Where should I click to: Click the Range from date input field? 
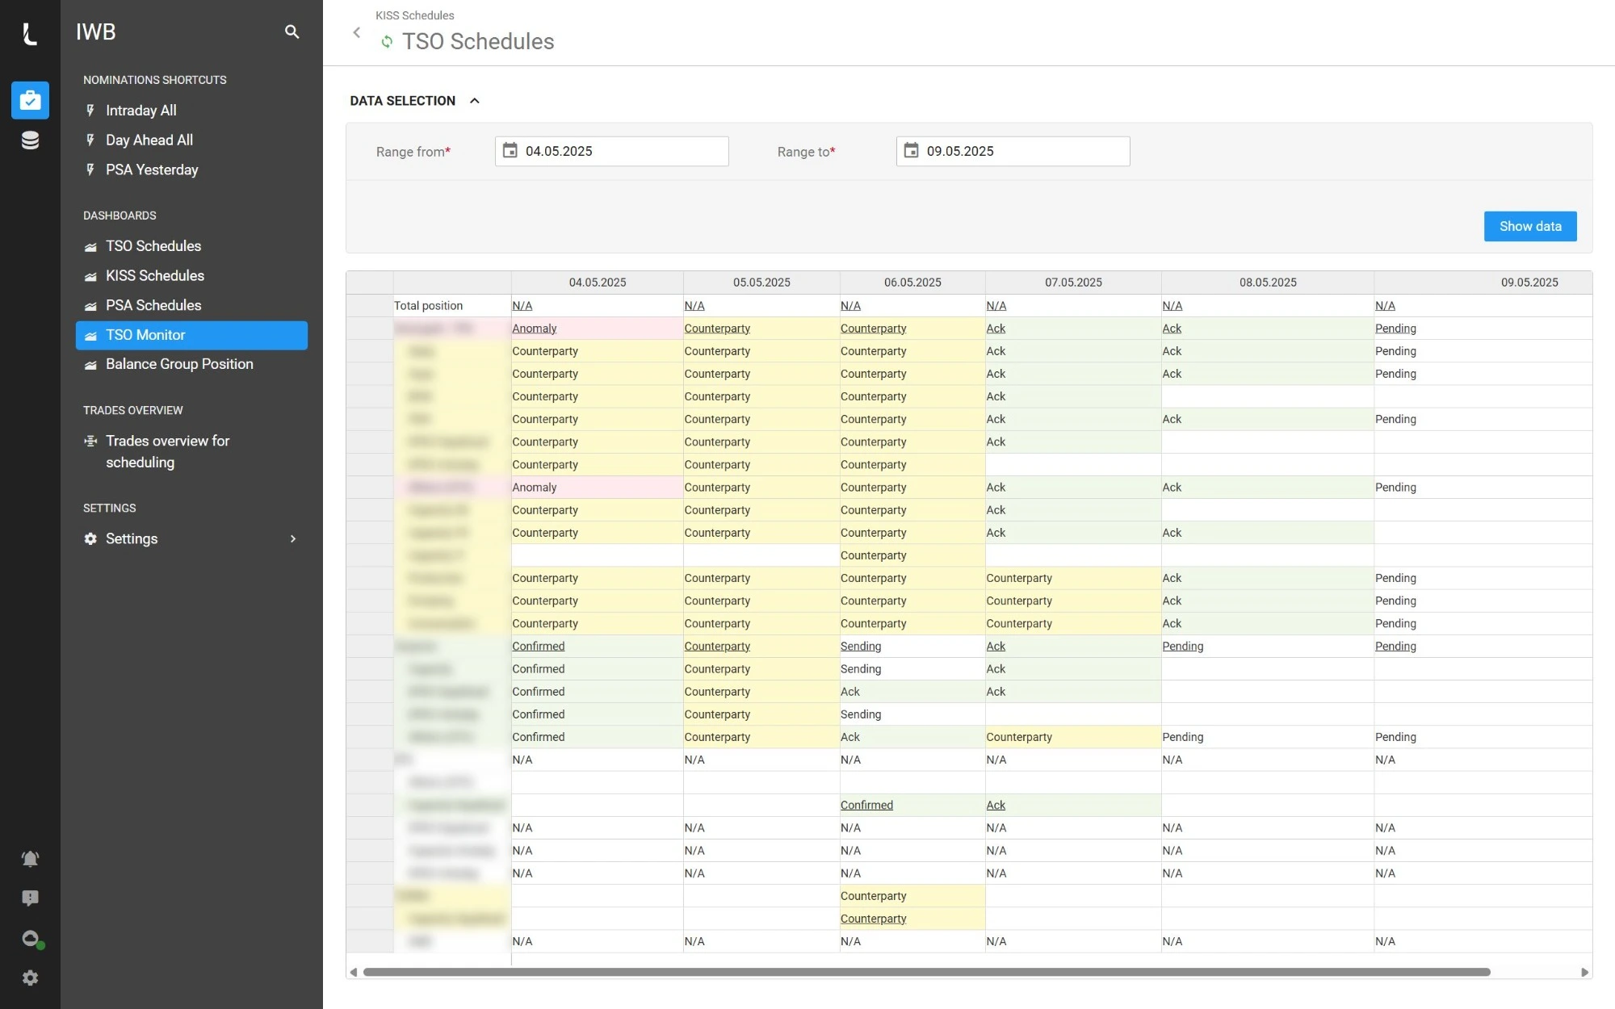coord(611,151)
